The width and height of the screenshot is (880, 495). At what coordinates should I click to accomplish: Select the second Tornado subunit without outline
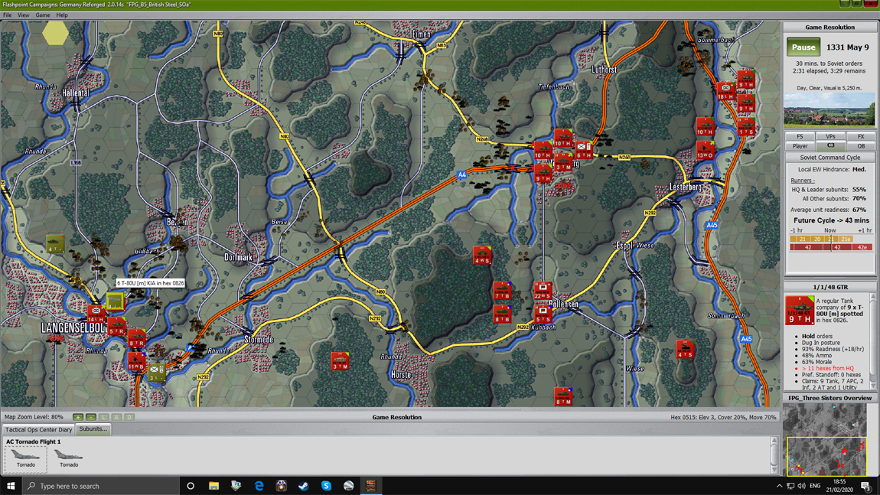[x=68, y=458]
